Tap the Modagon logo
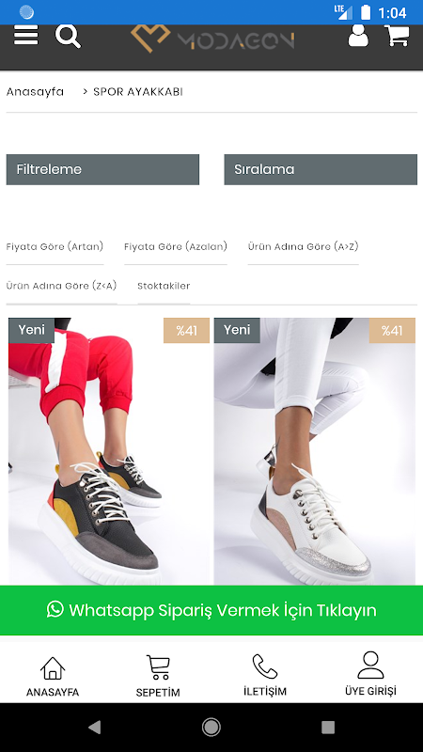 pos(212,39)
